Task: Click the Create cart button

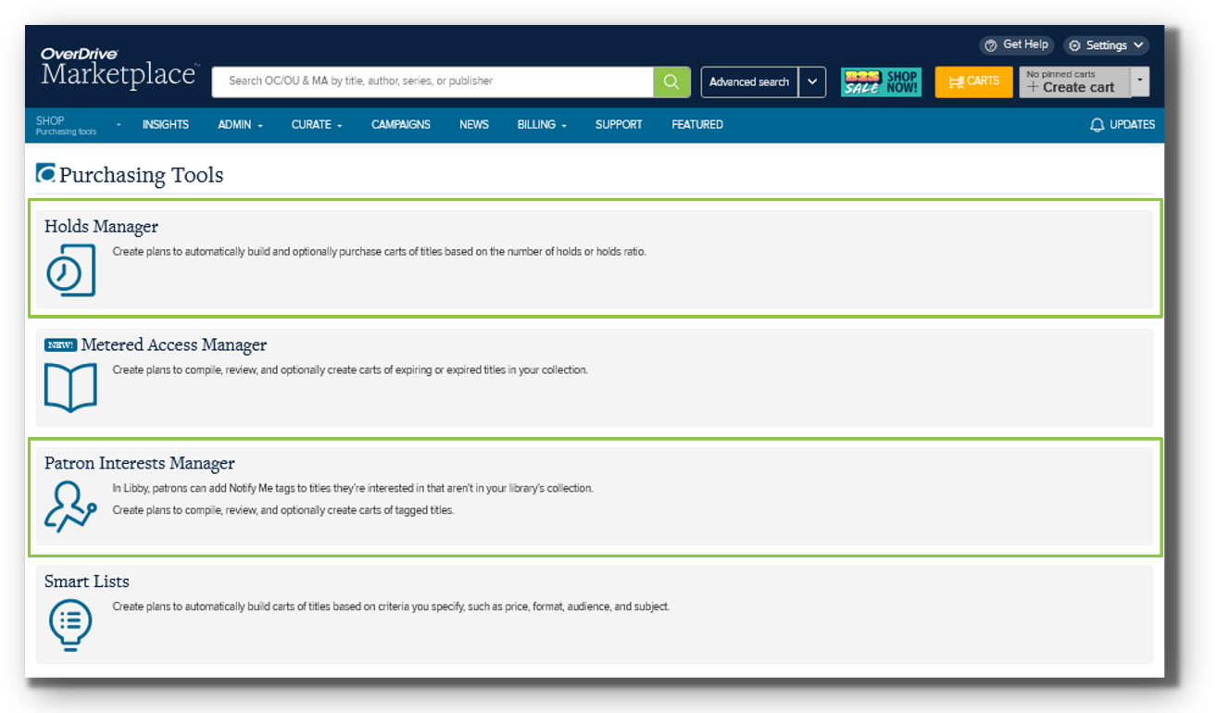Action: point(1074,87)
